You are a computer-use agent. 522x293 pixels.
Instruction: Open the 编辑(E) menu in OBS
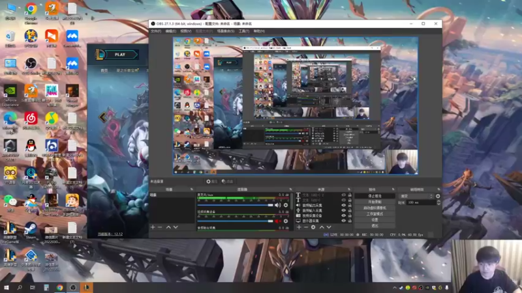(171, 31)
